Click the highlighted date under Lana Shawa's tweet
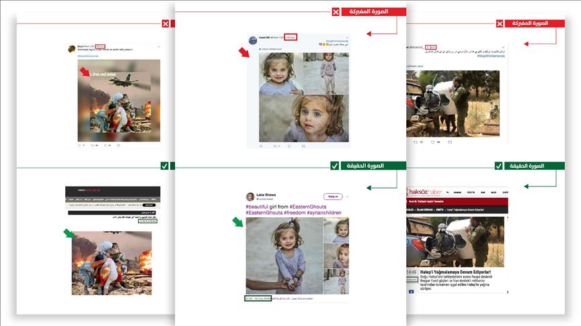The height and width of the screenshot is (326, 581). click(258, 297)
